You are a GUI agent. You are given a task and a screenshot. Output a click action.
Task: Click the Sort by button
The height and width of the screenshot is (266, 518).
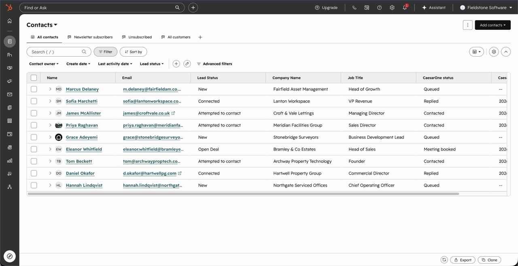133,52
